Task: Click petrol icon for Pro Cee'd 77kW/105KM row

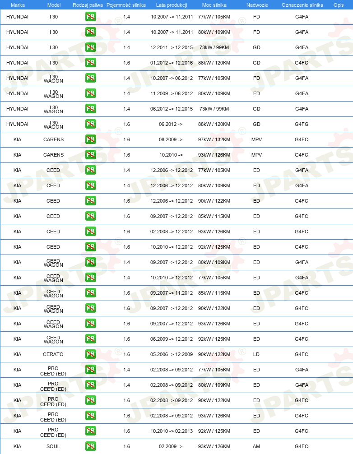Action: click(91, 370)
